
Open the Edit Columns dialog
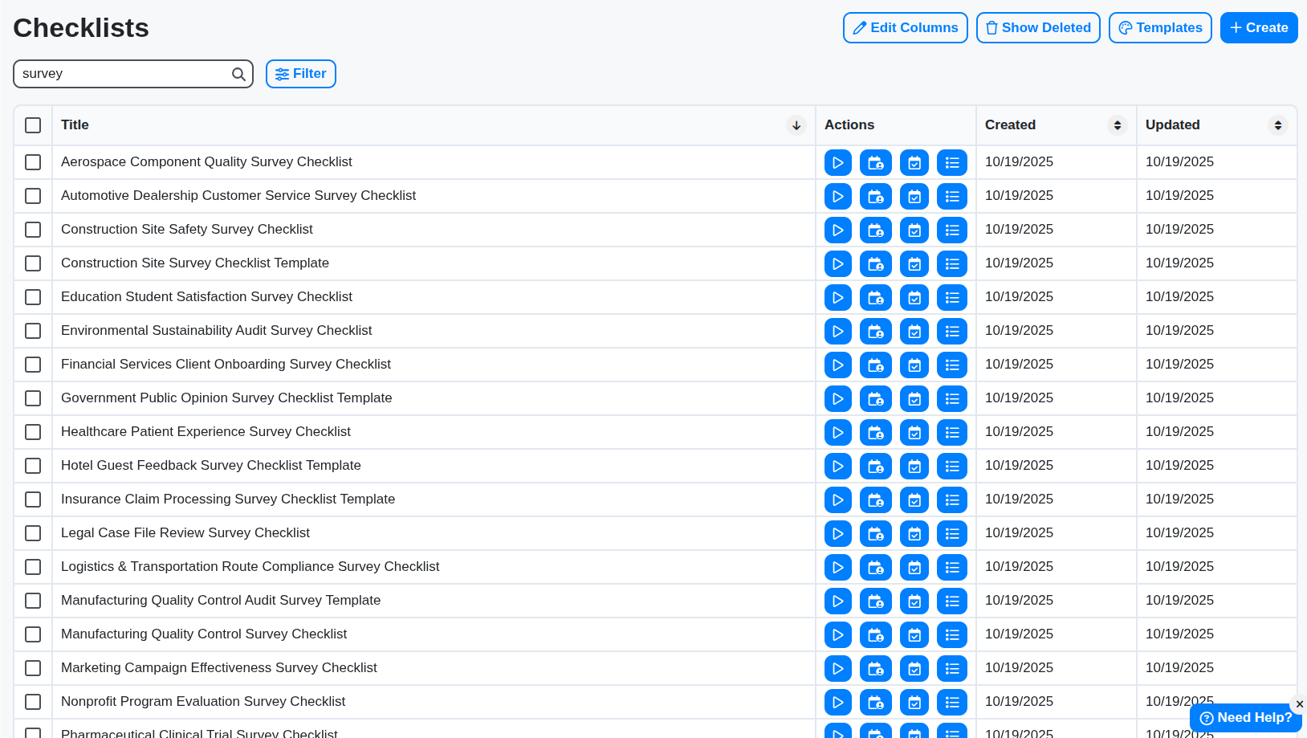906,27
